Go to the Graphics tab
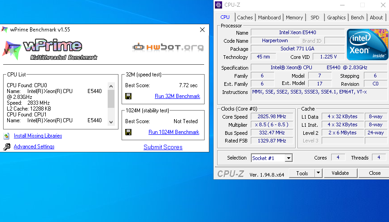The height and width of the screenshot is (222, 389). [x=336, y=18]
